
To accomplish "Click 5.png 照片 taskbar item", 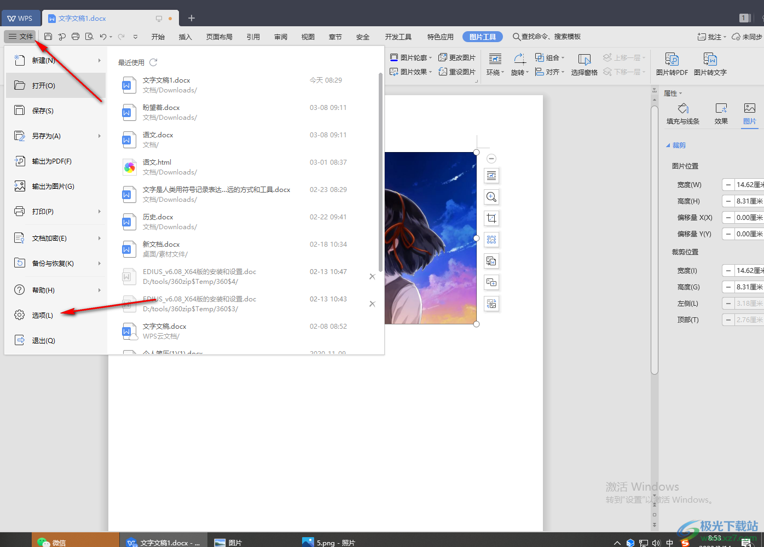I will point(328,542).
